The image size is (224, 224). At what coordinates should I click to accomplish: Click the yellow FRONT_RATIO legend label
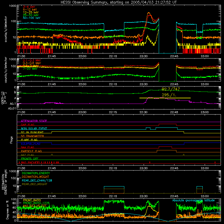pyautogui.click(x=32, y=200)
